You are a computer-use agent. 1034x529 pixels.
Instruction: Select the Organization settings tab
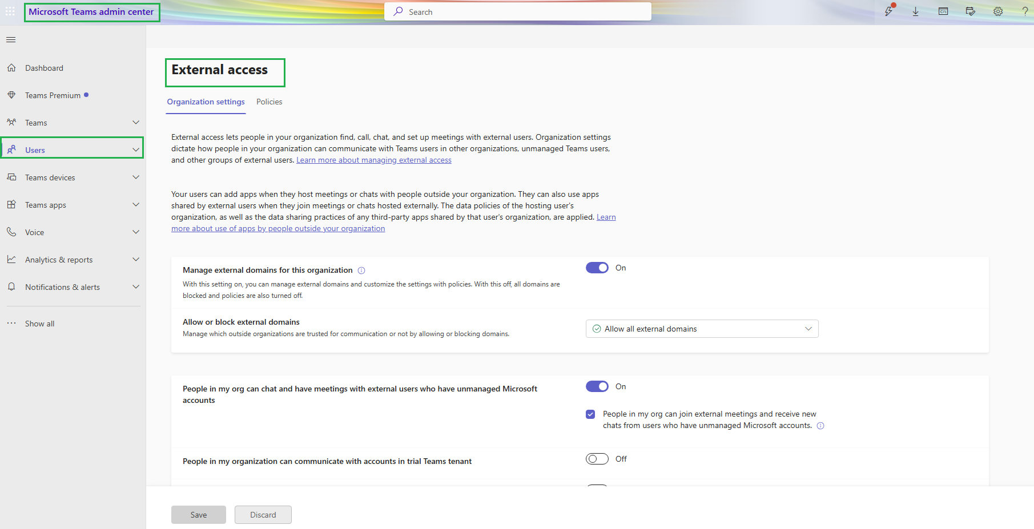[206, 102]
